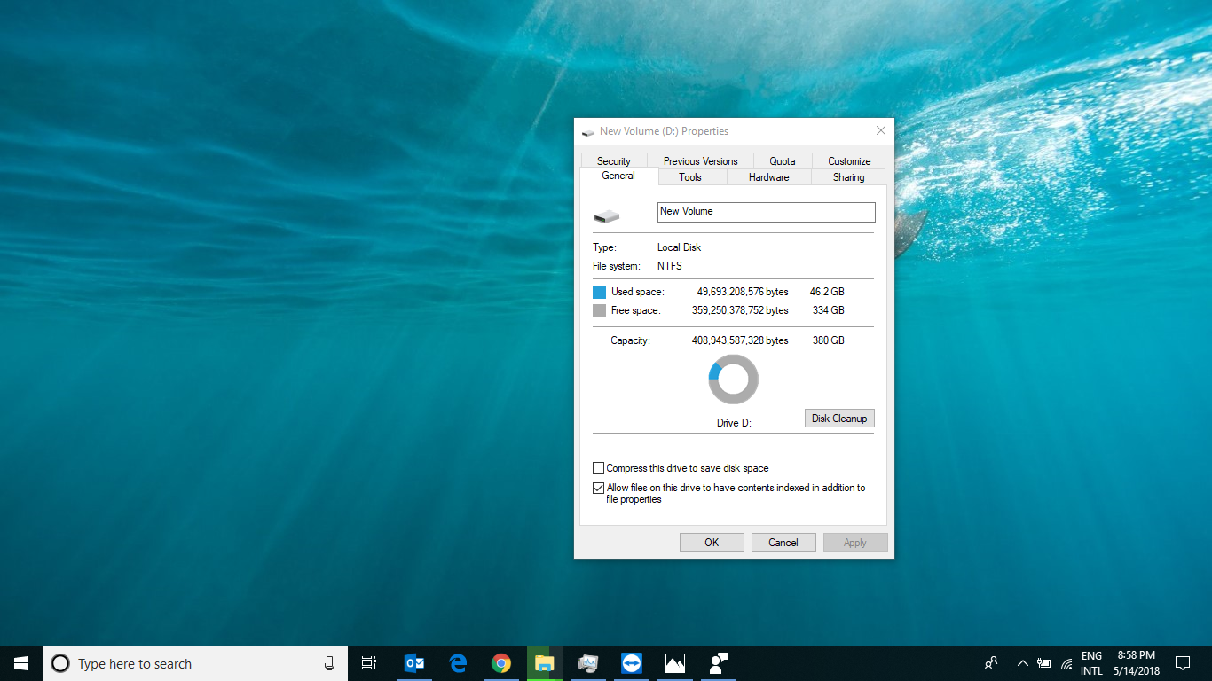Open TeamViewer from the taskbar

pos(631,663)
